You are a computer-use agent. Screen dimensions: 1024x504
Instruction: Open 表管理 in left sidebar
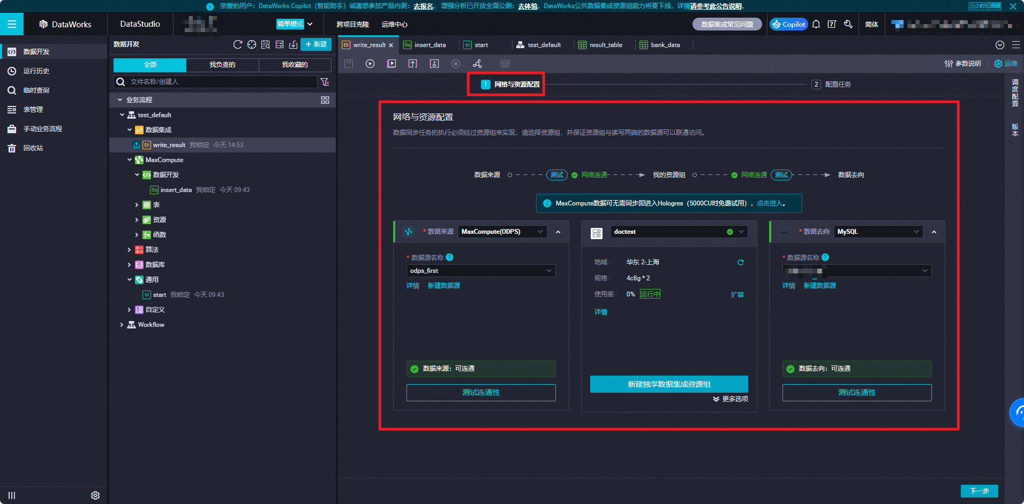click(33, 110)
